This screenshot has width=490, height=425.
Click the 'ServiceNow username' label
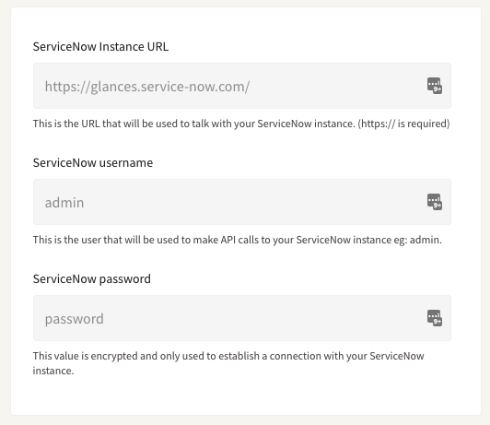click(x=93, y=163)
